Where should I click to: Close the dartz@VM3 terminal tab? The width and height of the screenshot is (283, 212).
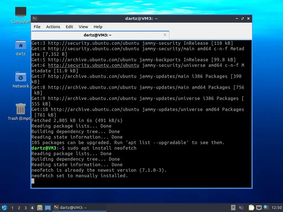coord(165,35)
